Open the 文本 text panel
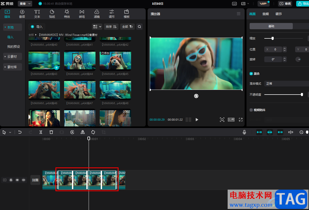This screenshot has width=309, height=210. click(37, 14)
